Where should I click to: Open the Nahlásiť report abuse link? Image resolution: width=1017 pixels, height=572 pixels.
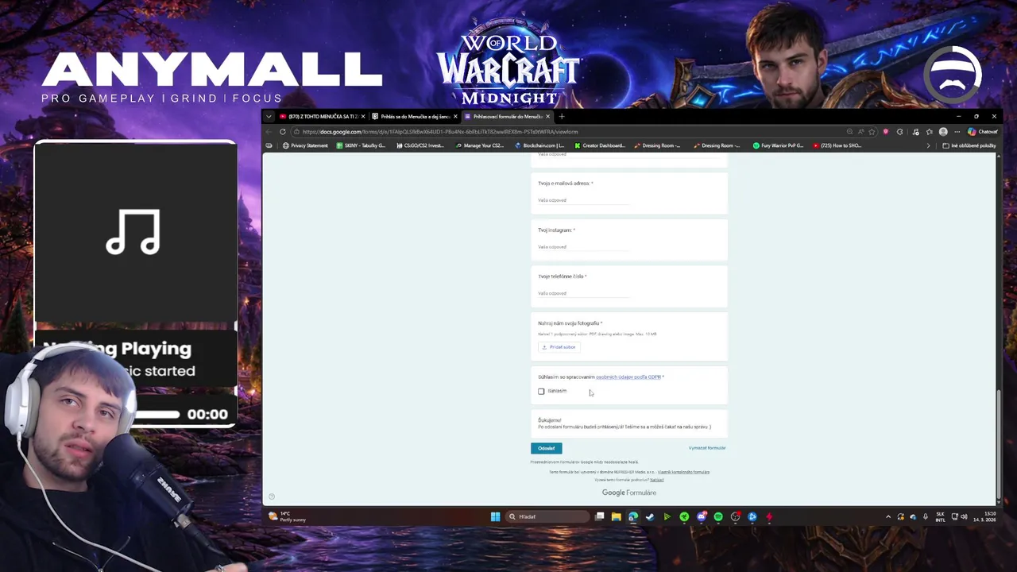click(x=656, y=480)
